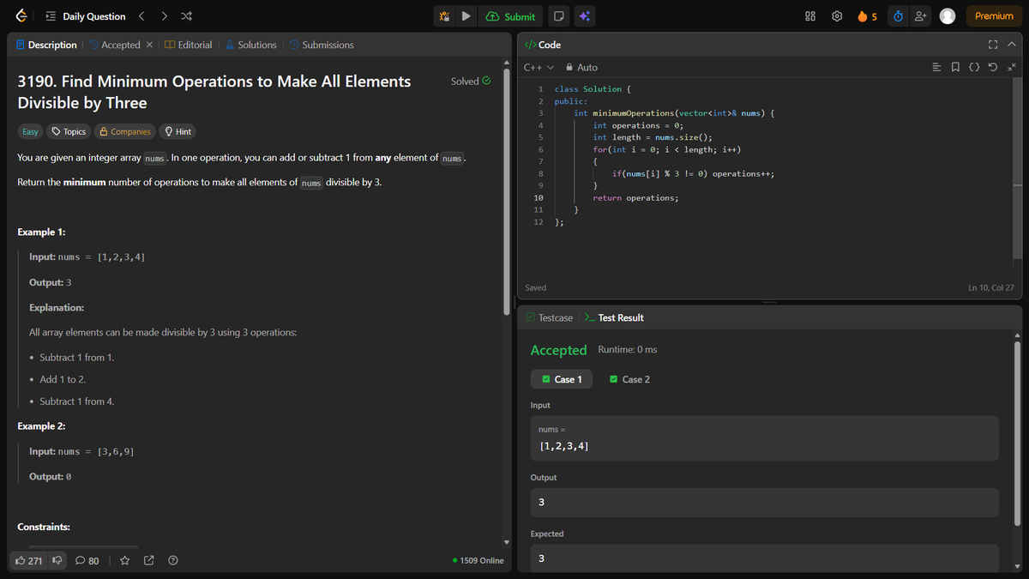Reset code with the undo arrow icon
The width and height of the screenshot is (1029, 579).
pos(993,67)
